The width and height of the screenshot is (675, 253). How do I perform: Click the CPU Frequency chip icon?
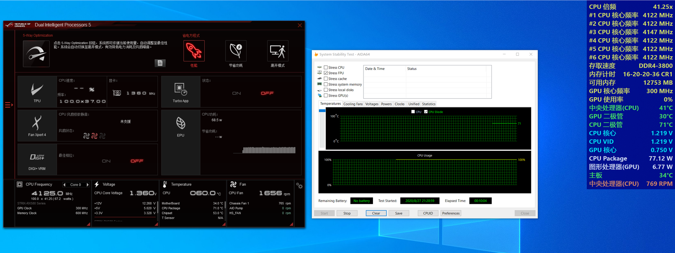tap(20, 184)
